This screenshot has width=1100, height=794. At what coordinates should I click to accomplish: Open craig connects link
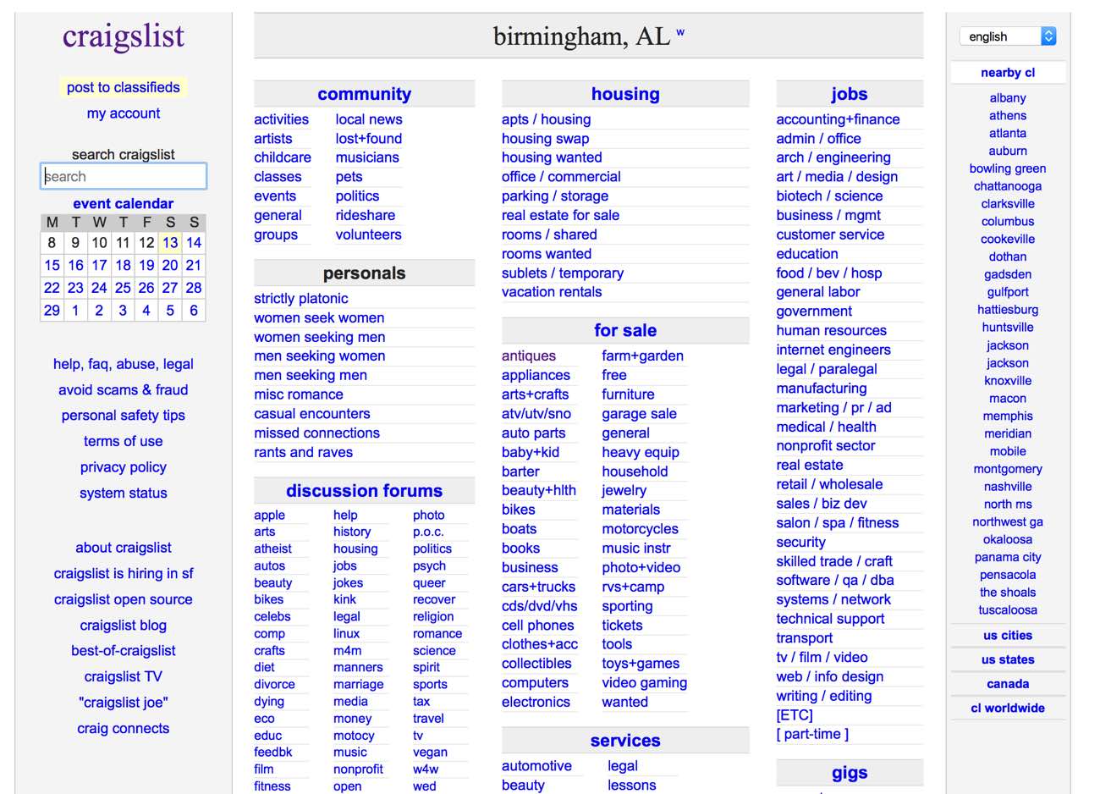[124, 729]
